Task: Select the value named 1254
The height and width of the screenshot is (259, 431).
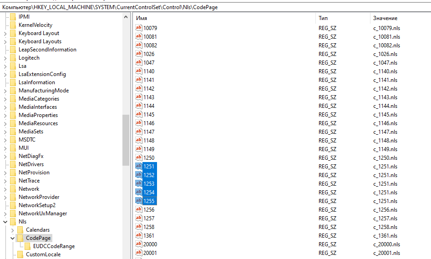Action: click(x=149, y=192)
